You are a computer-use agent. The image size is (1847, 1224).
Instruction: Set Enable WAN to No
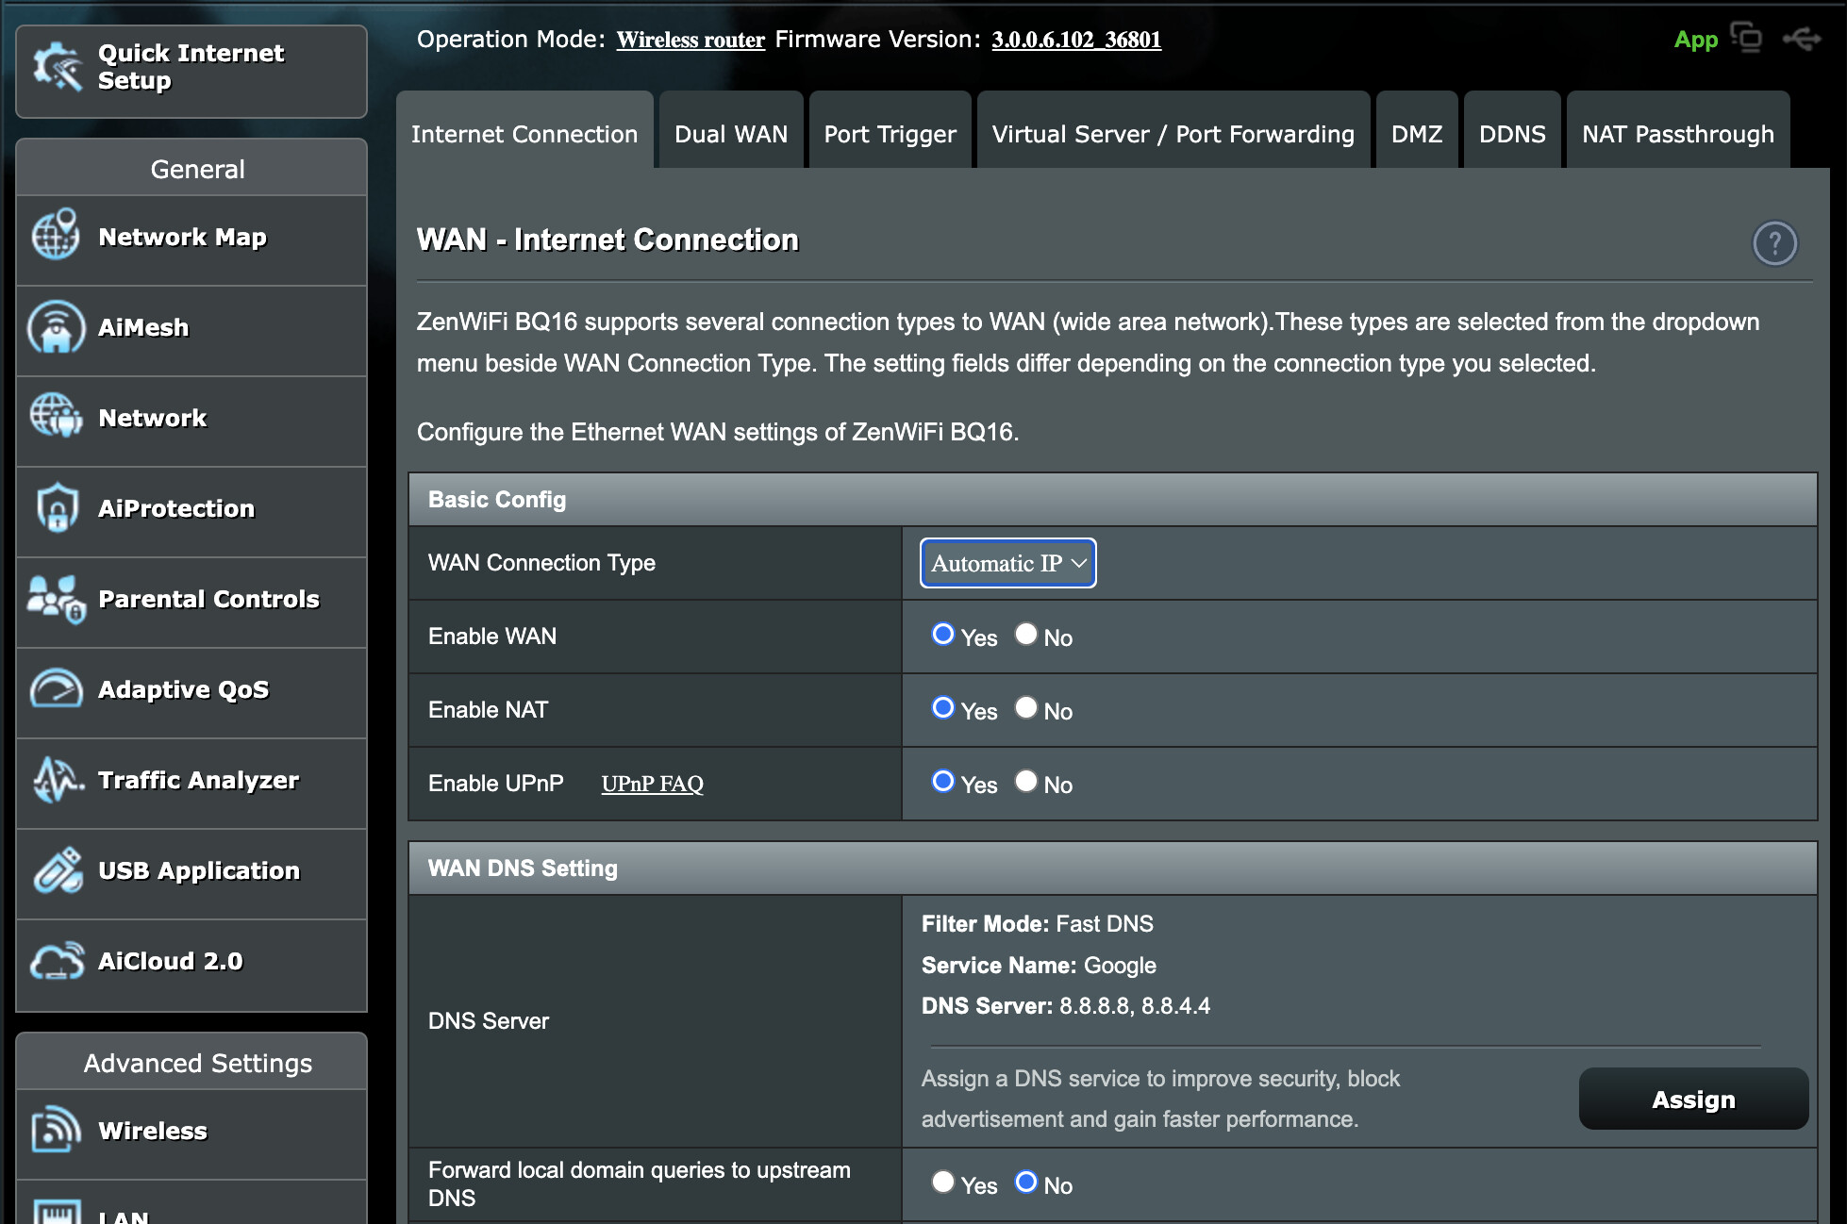(x=1026, y=634)
